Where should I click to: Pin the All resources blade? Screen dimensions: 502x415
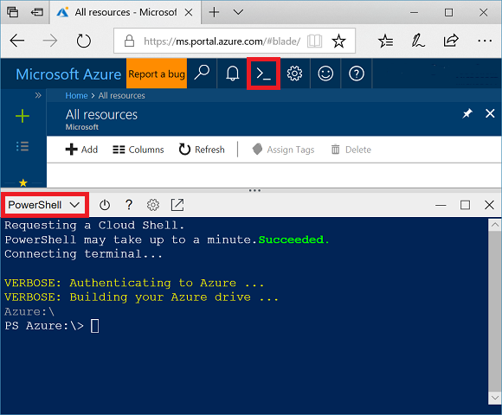467,113
